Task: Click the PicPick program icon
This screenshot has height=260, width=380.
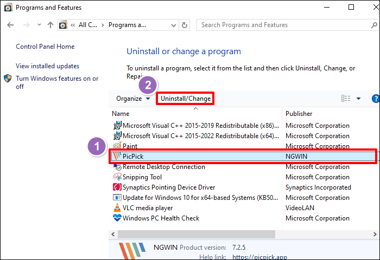Action: pyautogui.click(x=117, y=157)
